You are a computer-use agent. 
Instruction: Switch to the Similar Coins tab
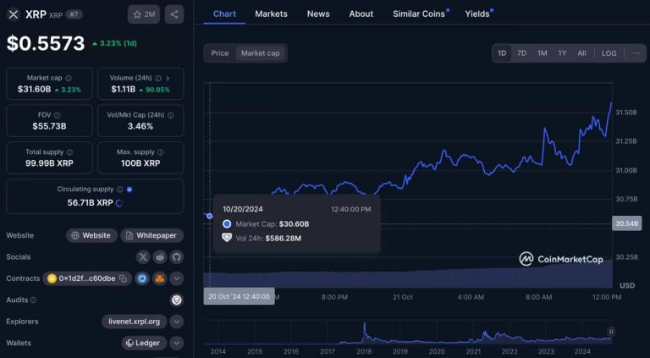coord(419,14)
